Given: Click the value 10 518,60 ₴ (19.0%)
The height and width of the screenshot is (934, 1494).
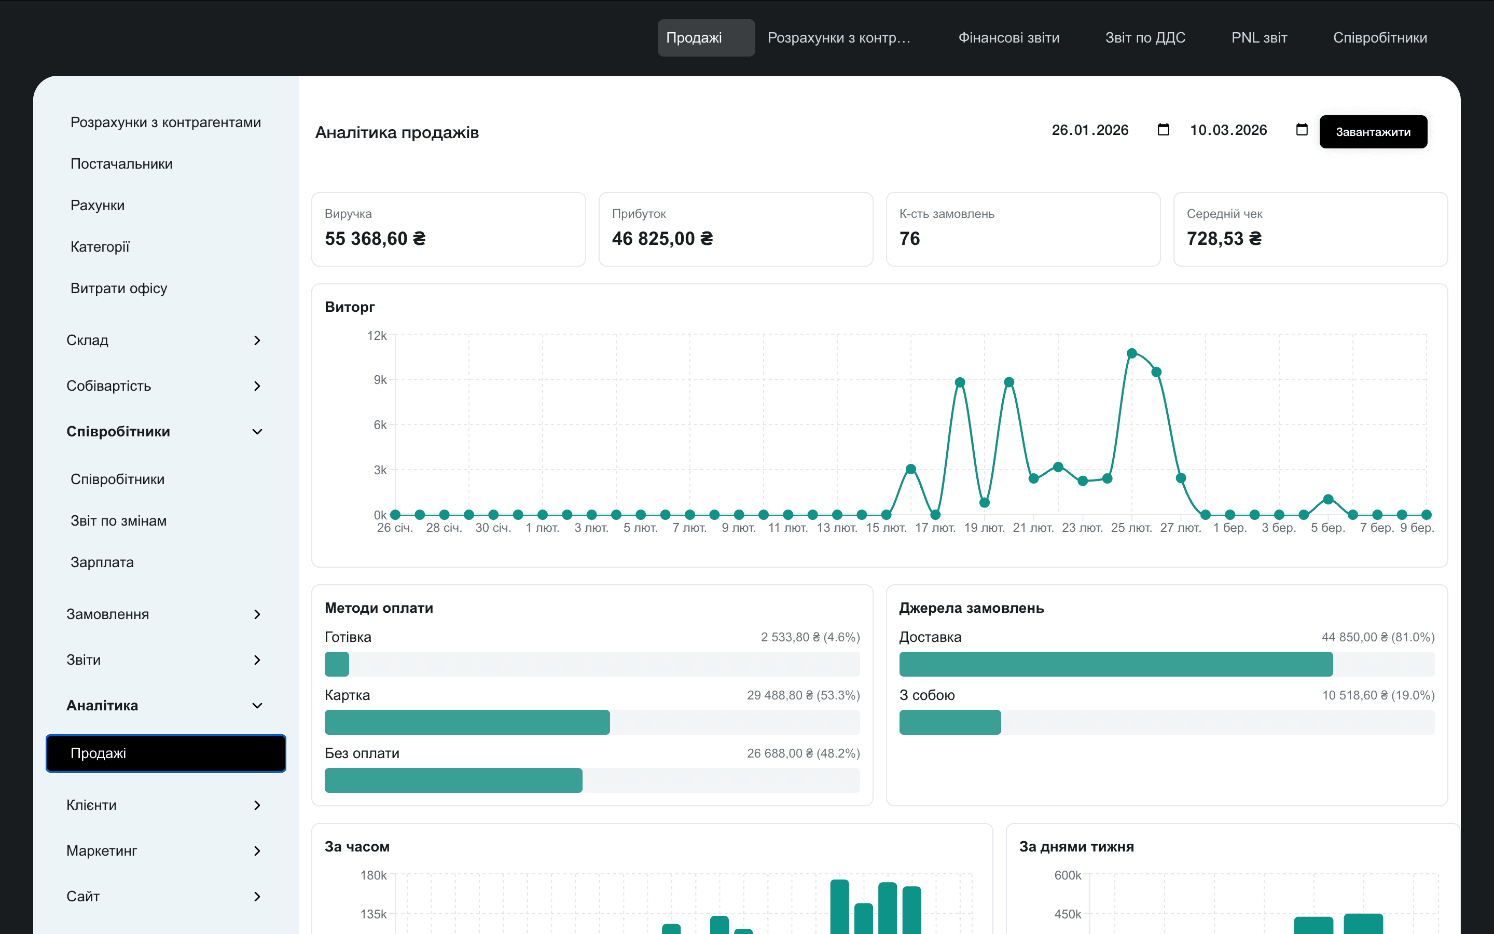Looking at the screenshot, I should [1378, 695].
